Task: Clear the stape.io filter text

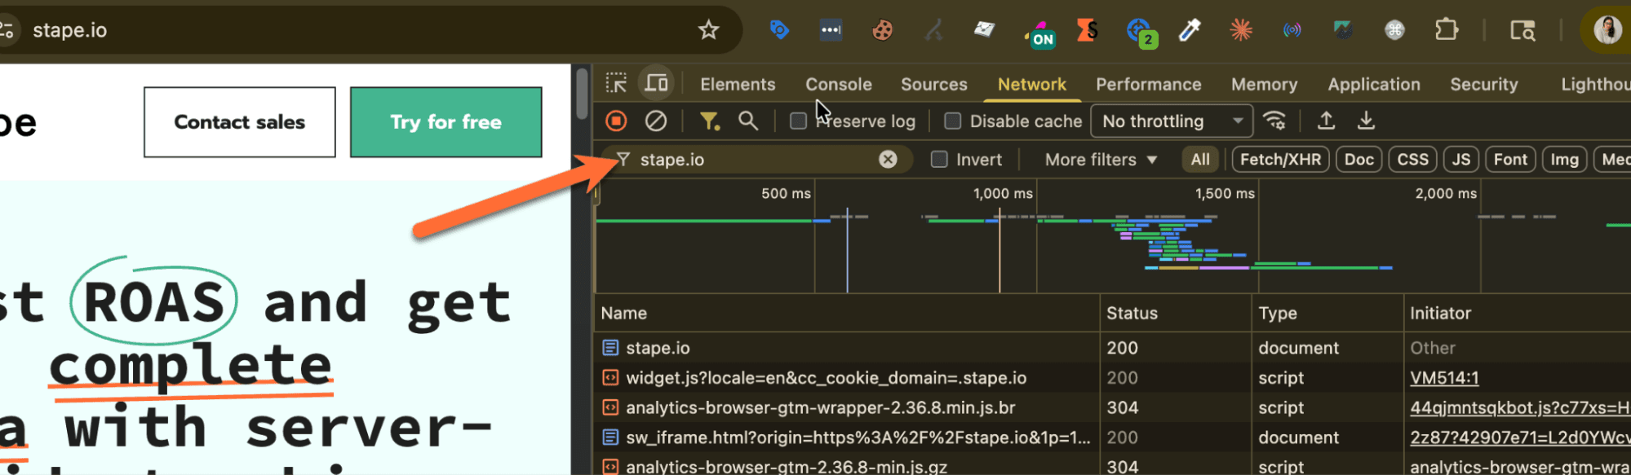Action: 888,160
